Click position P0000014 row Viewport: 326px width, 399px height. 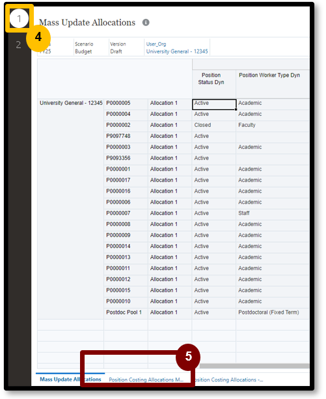[126, 246]
